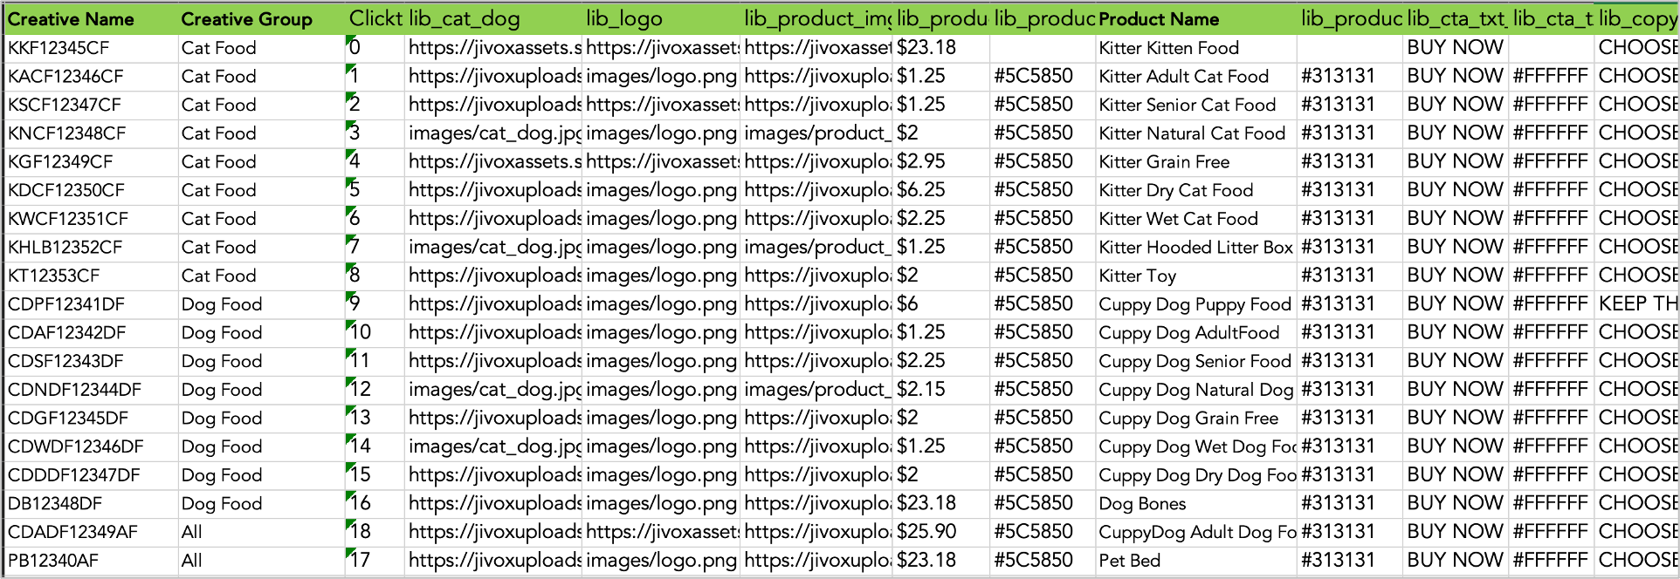Screen dimensions: 1680x579
Task: Select the Creative Group header cell
Action: pyautogui.click(x=261, y=19)
